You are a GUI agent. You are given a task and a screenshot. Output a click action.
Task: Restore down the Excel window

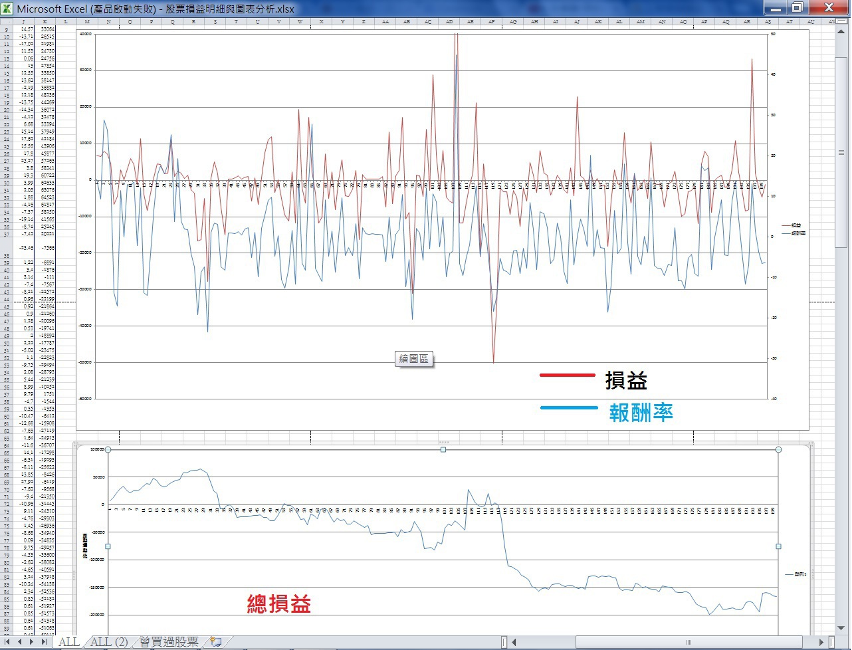[798, 8]
